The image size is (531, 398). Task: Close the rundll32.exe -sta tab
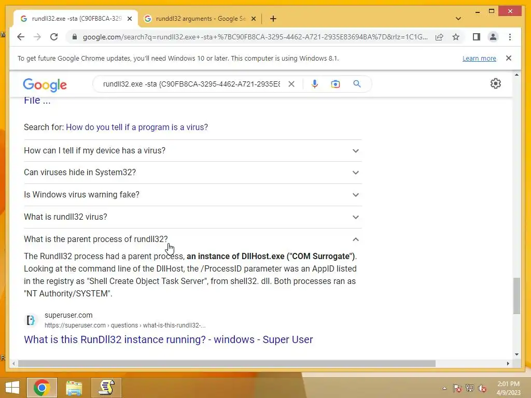(129, 19)
